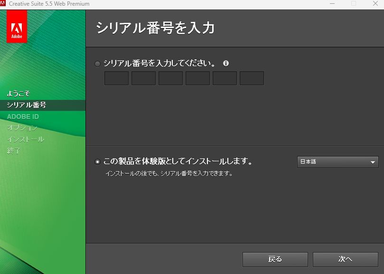Click the info icon beside serial number prompt
Viewport: 384px width, 274px height.
click(226, 63)
